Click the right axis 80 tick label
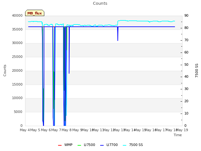201x151 pixels. [186, 28]
